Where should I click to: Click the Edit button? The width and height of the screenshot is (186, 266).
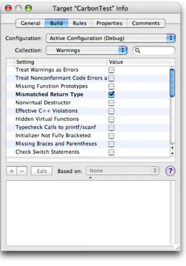pyautogui.click(x=42, y=171)
